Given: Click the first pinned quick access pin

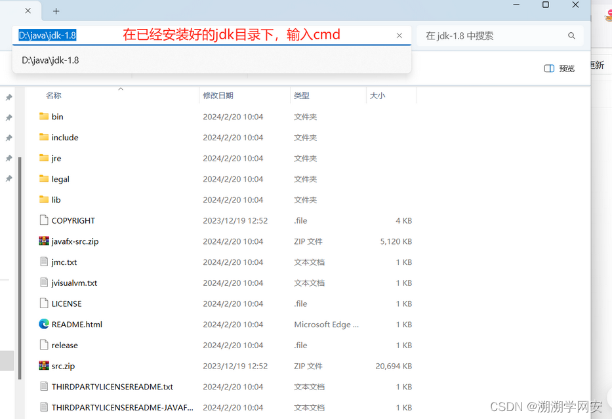Looking at the screenshot, I should (x=9, y=98).
